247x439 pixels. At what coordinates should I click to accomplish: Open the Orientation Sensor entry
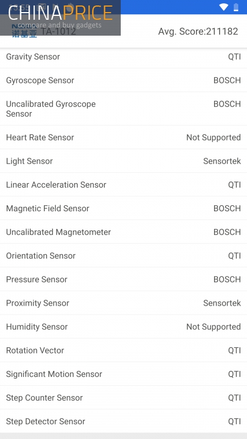click(123, 256)
